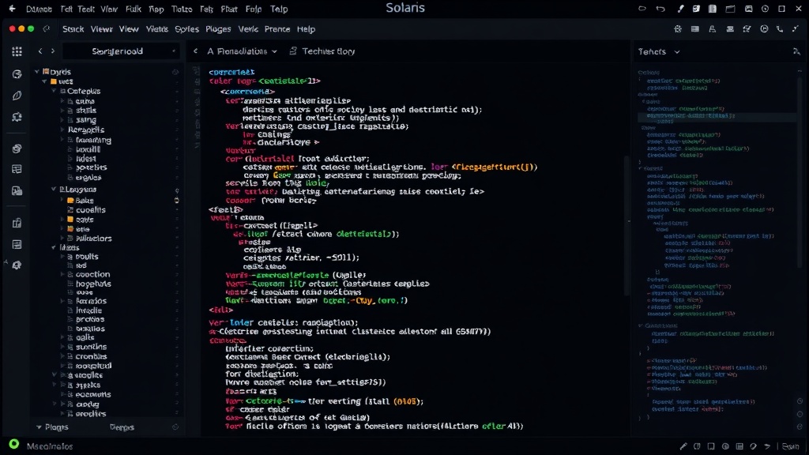809x455 pixels.
Task: Click the image gallery icon in the activity bar
Action: (x=17, y=191)
